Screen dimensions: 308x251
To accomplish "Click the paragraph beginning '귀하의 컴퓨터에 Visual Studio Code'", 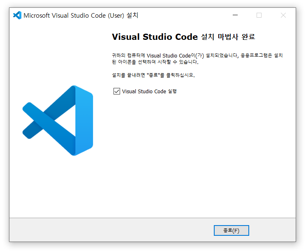I will pos(197,59).
